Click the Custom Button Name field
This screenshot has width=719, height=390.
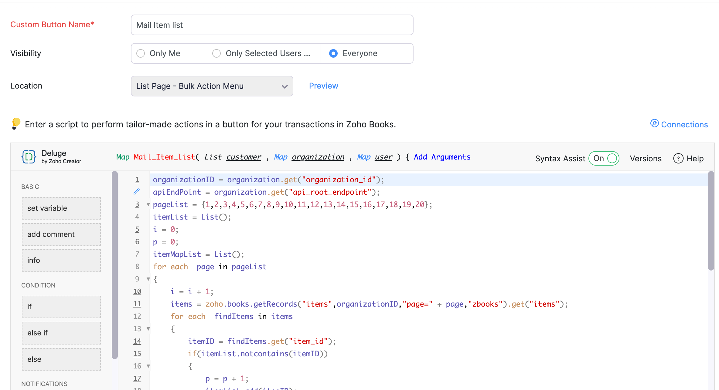272,25
